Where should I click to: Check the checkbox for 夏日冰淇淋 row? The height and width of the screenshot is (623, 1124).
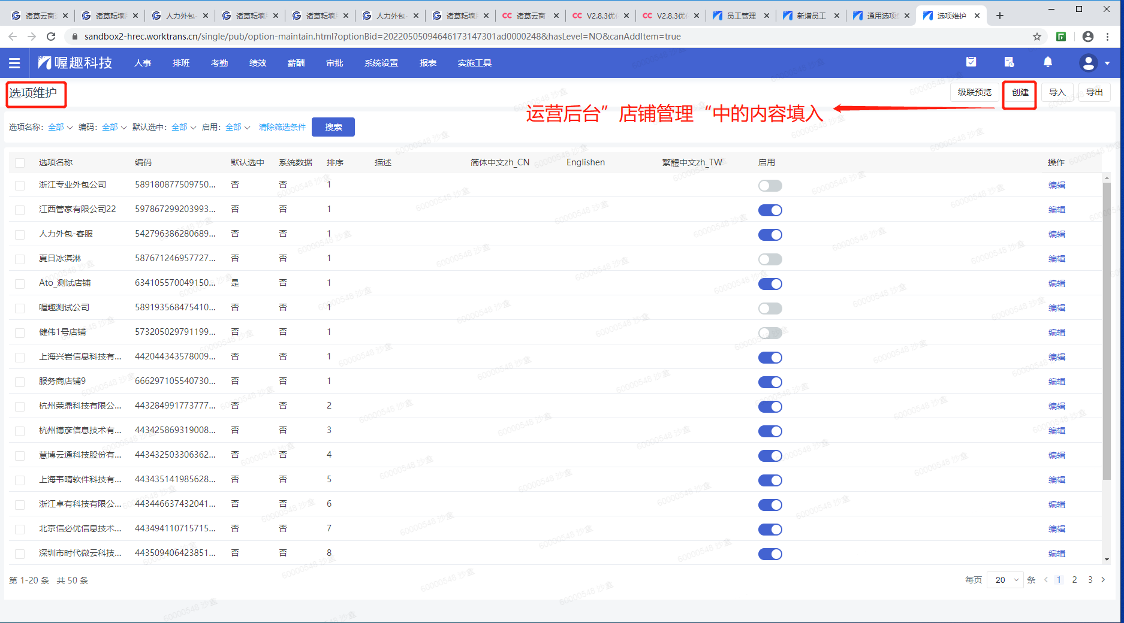pyautogui.click(x=20, y=259)
